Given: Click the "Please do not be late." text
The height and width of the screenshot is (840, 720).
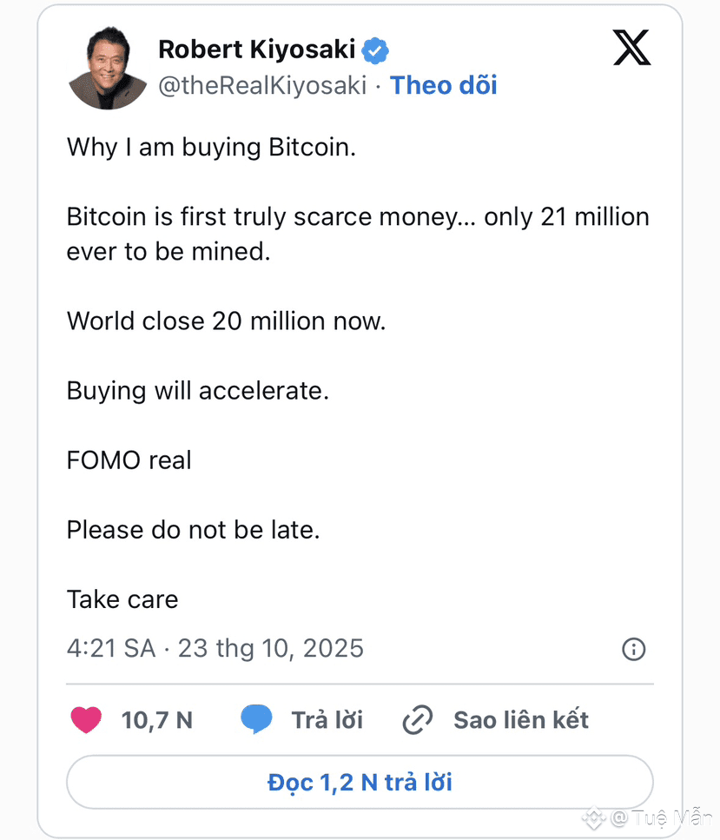Looking at the screenshot, I should pos(193,530).
